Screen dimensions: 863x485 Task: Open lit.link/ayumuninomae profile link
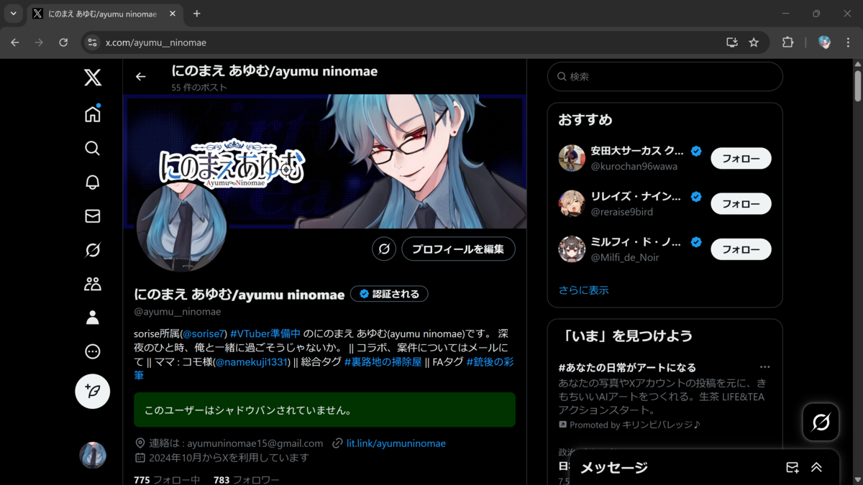[x=396, y=443]
